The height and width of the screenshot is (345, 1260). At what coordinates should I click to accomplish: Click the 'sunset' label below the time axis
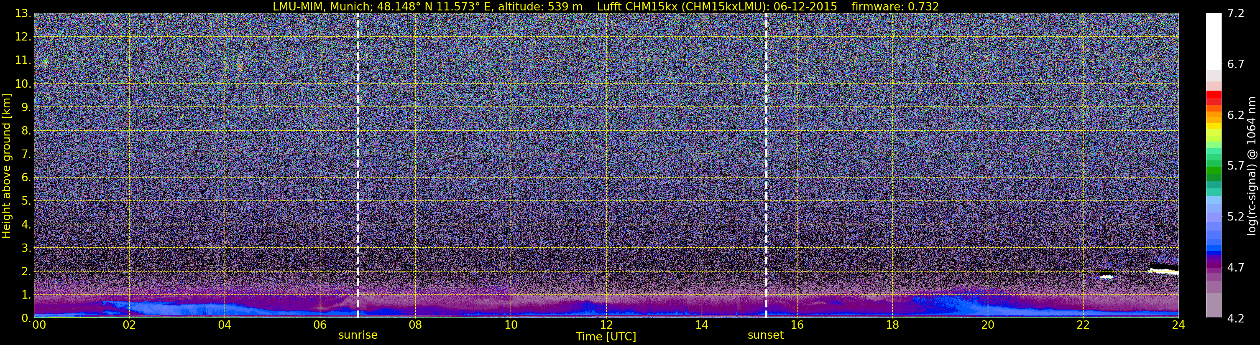[765, 335]
